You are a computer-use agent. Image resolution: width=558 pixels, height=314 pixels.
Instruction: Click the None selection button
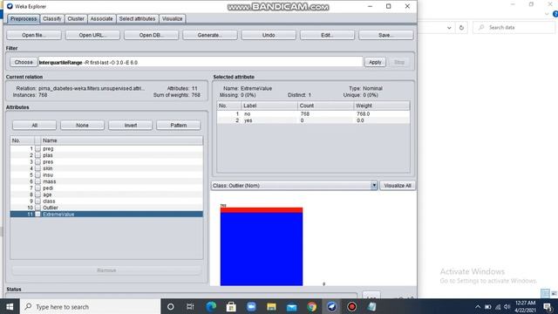[x=82, y=126]
